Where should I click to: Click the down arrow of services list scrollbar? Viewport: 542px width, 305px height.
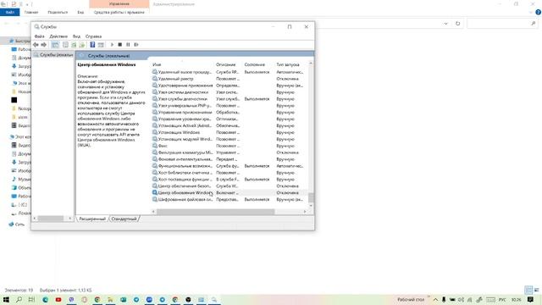(x=311, y=206)
